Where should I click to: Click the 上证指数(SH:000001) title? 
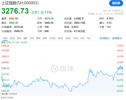click(20, 3)
